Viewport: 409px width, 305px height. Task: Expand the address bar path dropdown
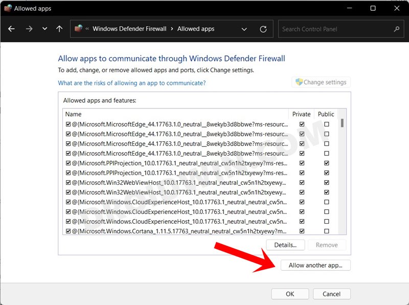pos(244,29)
